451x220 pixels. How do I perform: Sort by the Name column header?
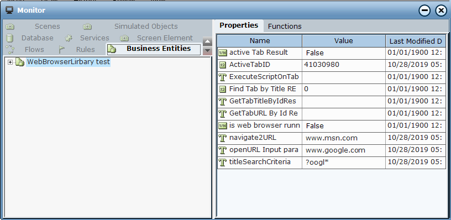tap(260, 41)
